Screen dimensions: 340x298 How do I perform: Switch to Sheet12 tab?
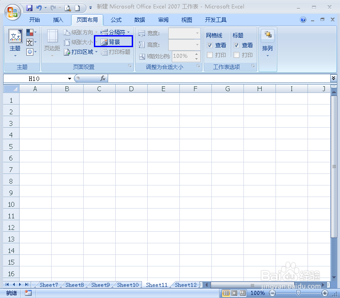click(186, 285)
